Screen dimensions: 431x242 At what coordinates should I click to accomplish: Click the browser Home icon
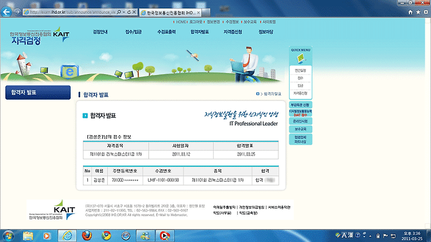coord(411,12)
